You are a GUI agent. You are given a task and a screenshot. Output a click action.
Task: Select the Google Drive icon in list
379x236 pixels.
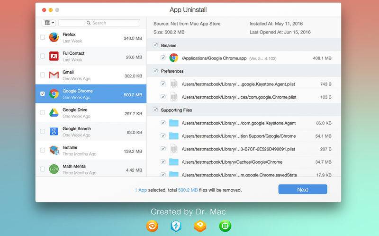point(54,112)
